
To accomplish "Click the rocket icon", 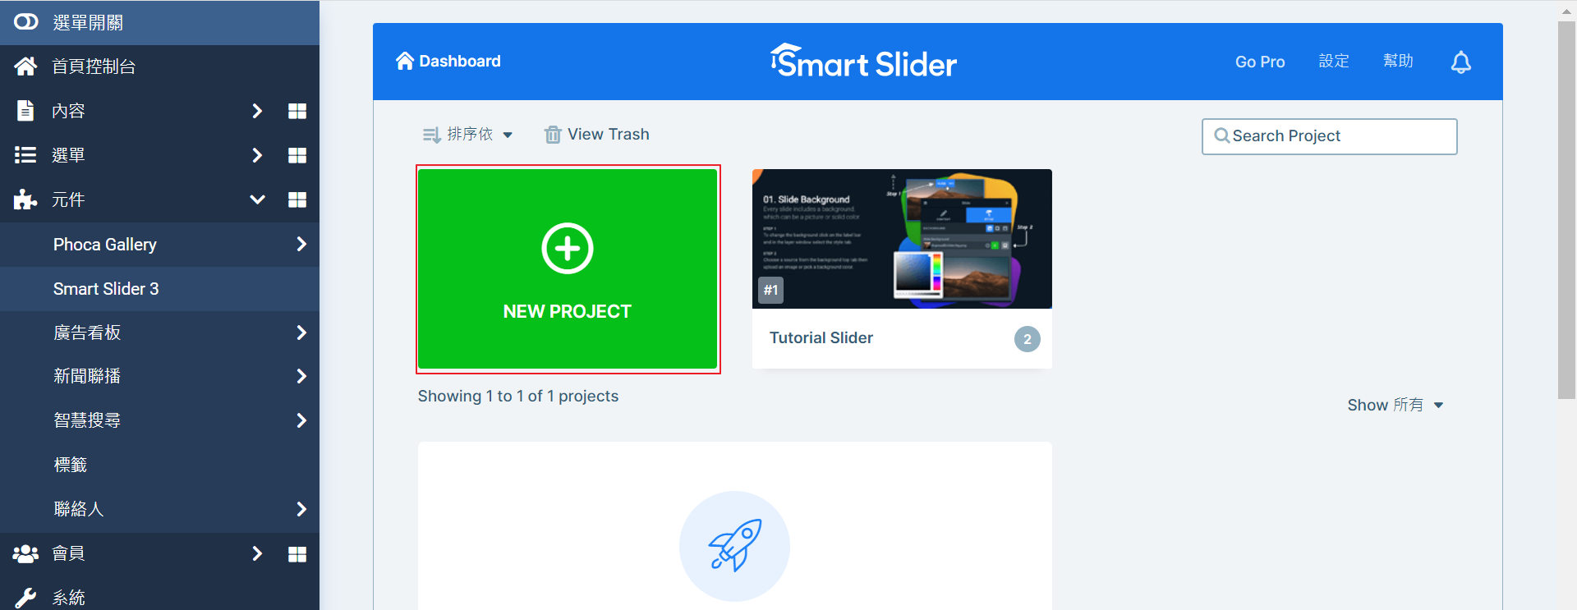I will (x=734, y=546).
